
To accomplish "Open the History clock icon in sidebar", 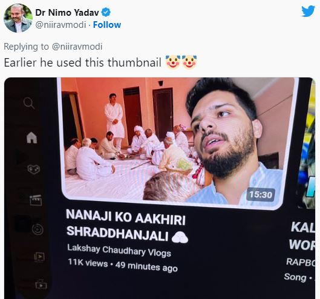I will pyautogui.click(x=38, y=229).
